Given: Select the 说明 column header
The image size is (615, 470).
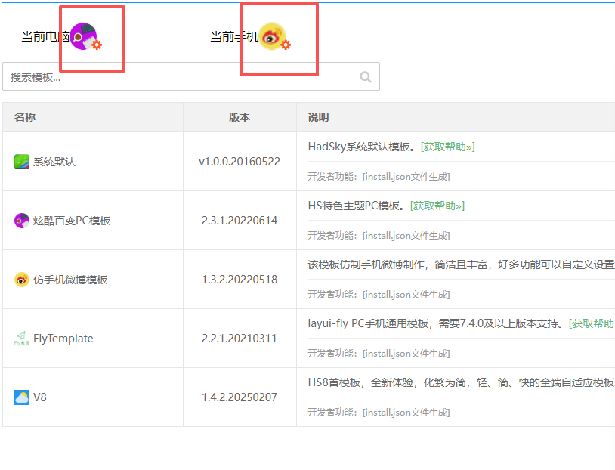Looking at the screenshot, I should 317,117.
